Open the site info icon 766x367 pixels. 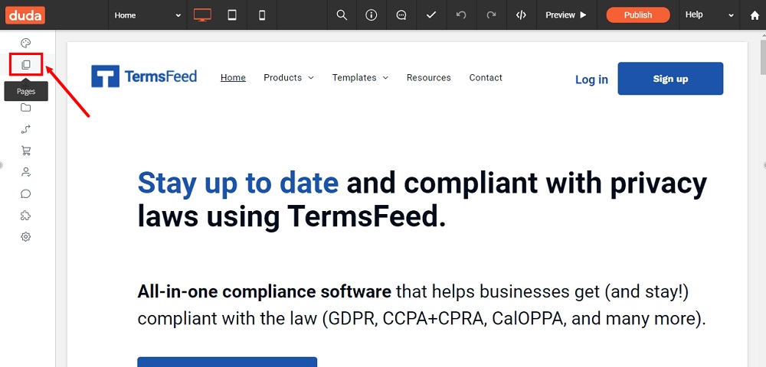(372, 15)
